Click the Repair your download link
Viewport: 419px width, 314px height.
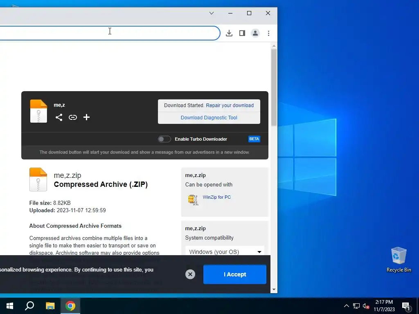[230, 105]
